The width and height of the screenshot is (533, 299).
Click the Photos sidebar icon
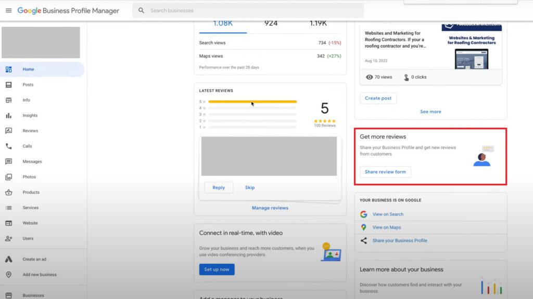click(x=8, y=177)
